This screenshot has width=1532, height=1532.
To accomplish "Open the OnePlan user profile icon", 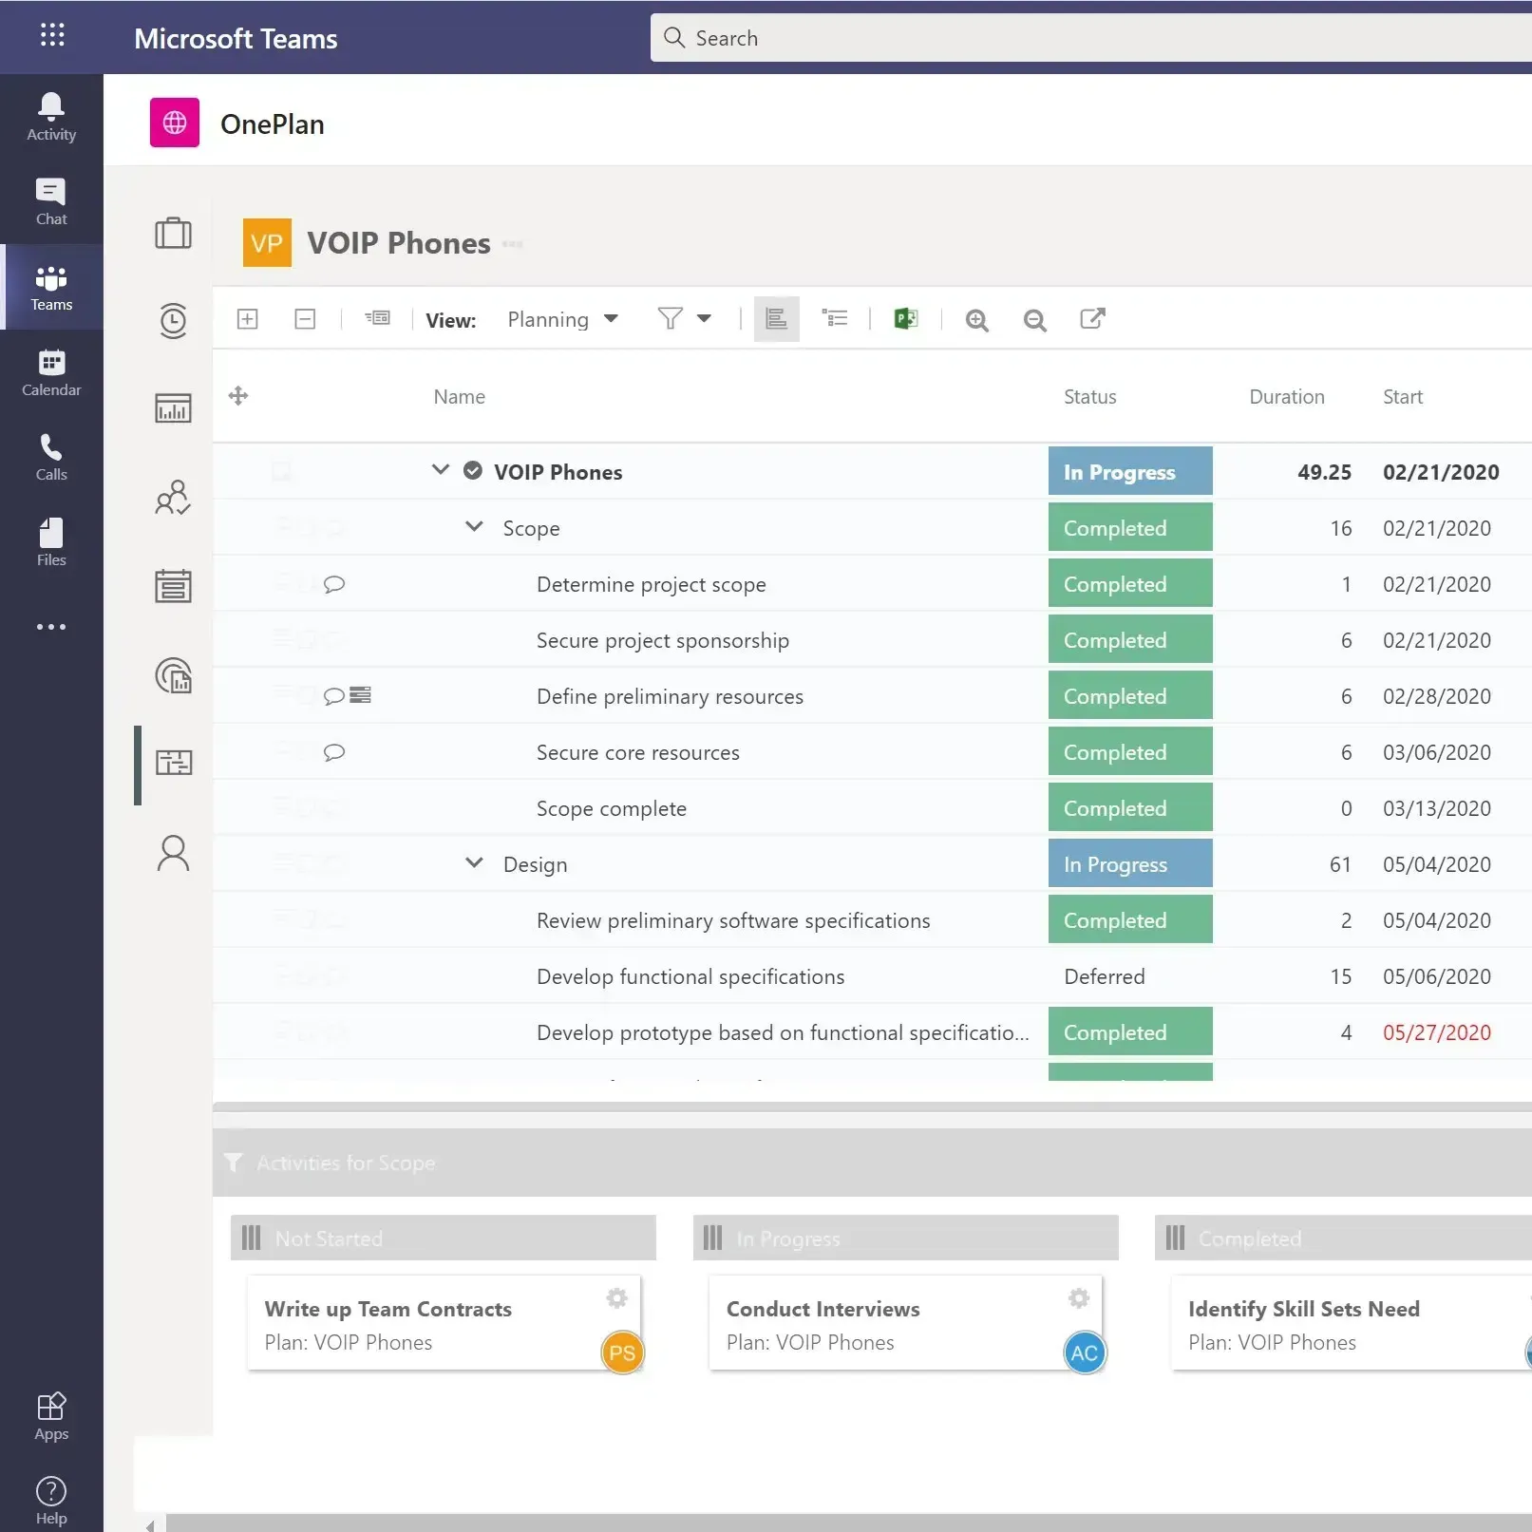I will (173, 852).
